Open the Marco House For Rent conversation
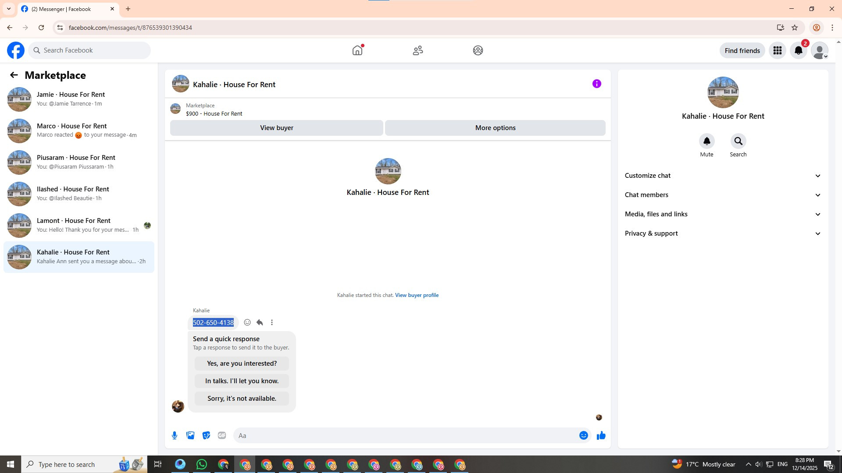This screenshot has height=473, width=842. (79, 131)
